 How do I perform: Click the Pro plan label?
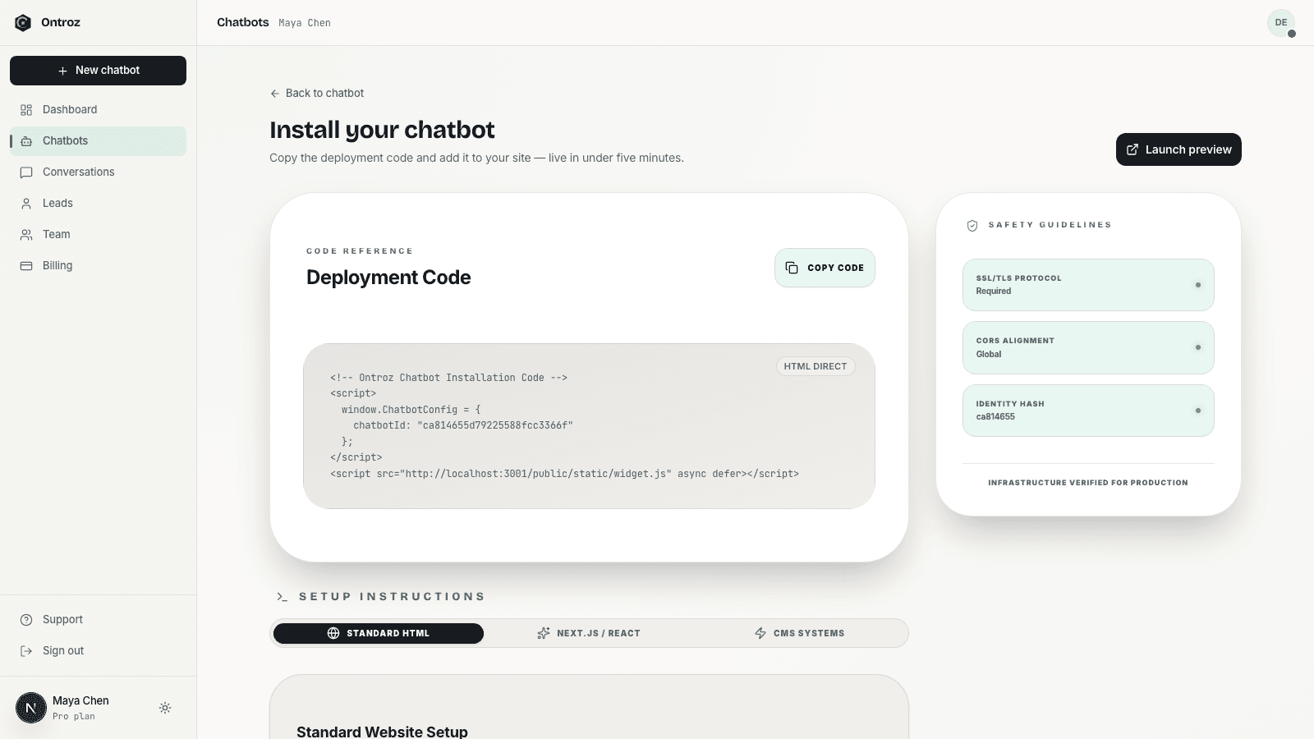pos(74,717)
